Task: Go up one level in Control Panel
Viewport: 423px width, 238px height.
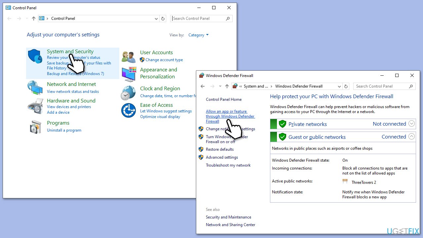Action: point(34,19)
